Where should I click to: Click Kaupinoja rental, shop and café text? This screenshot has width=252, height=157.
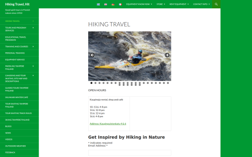(x=106, y=100)
